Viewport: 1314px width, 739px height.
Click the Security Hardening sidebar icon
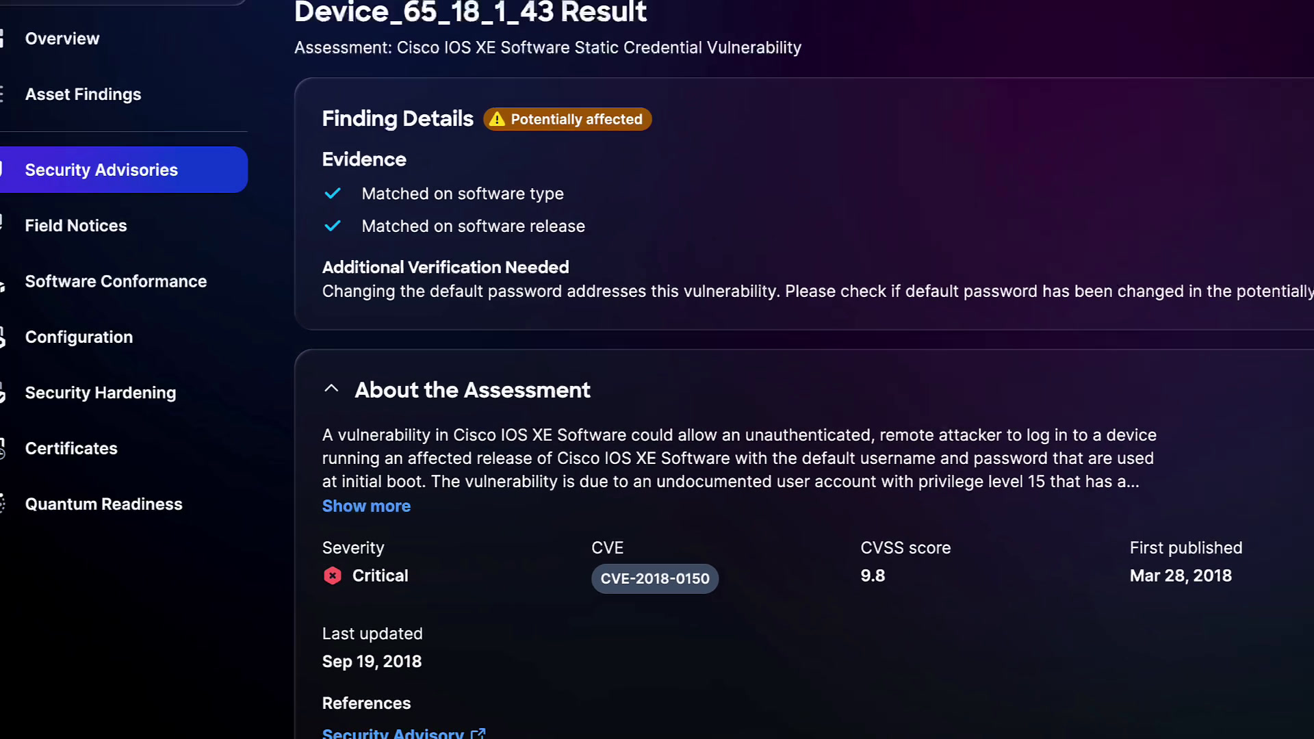[2, 393]
